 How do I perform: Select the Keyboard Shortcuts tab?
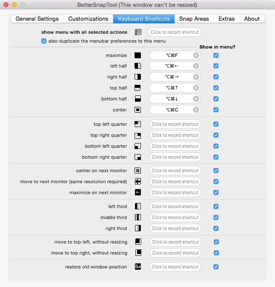(x=144, y=19)
